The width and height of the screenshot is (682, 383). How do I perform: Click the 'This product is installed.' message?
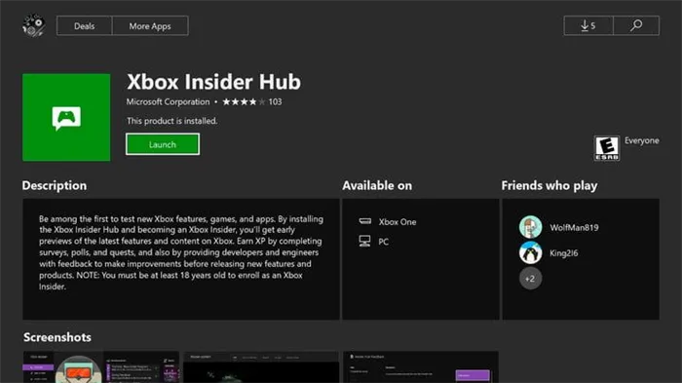pos(171,121)
